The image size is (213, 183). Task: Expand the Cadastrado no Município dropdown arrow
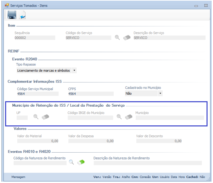tap(160, 93)
